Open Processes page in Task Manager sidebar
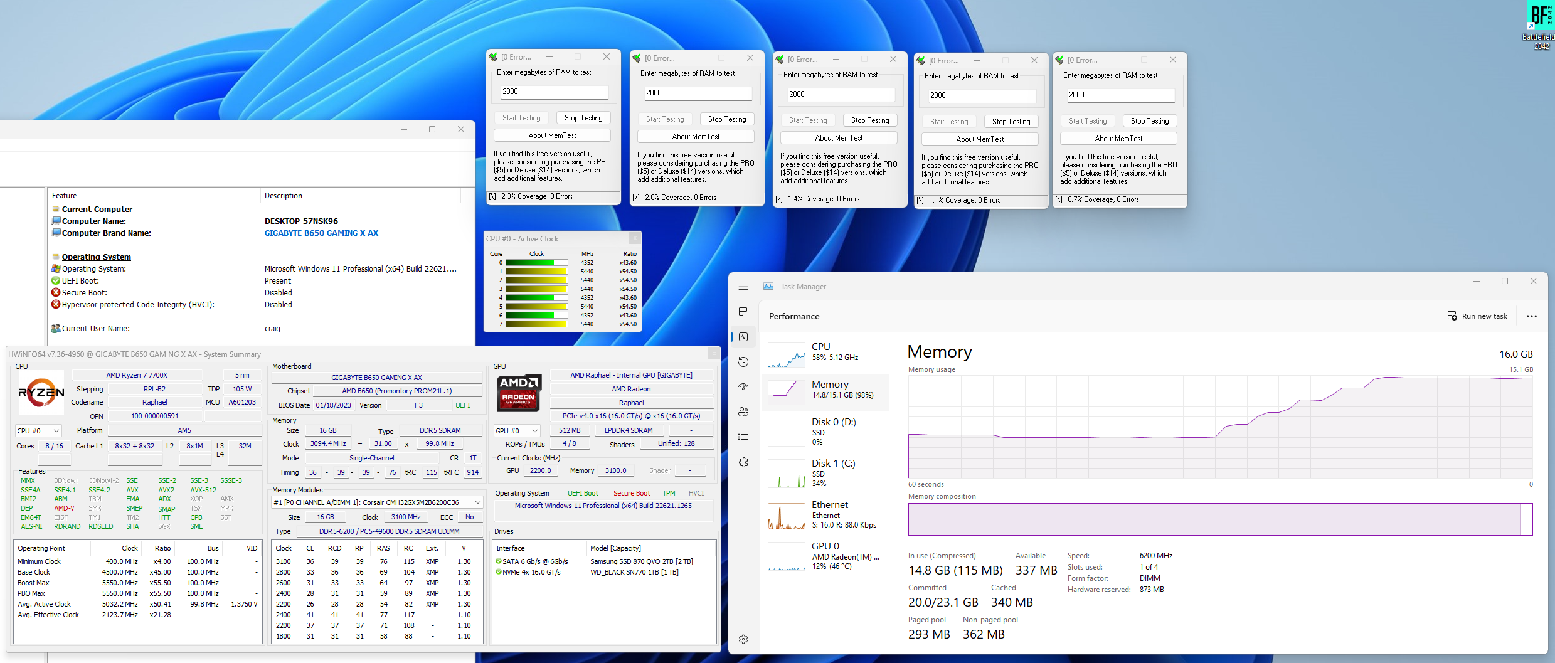Screen dimensions: 1555x663 coord(743,312)
